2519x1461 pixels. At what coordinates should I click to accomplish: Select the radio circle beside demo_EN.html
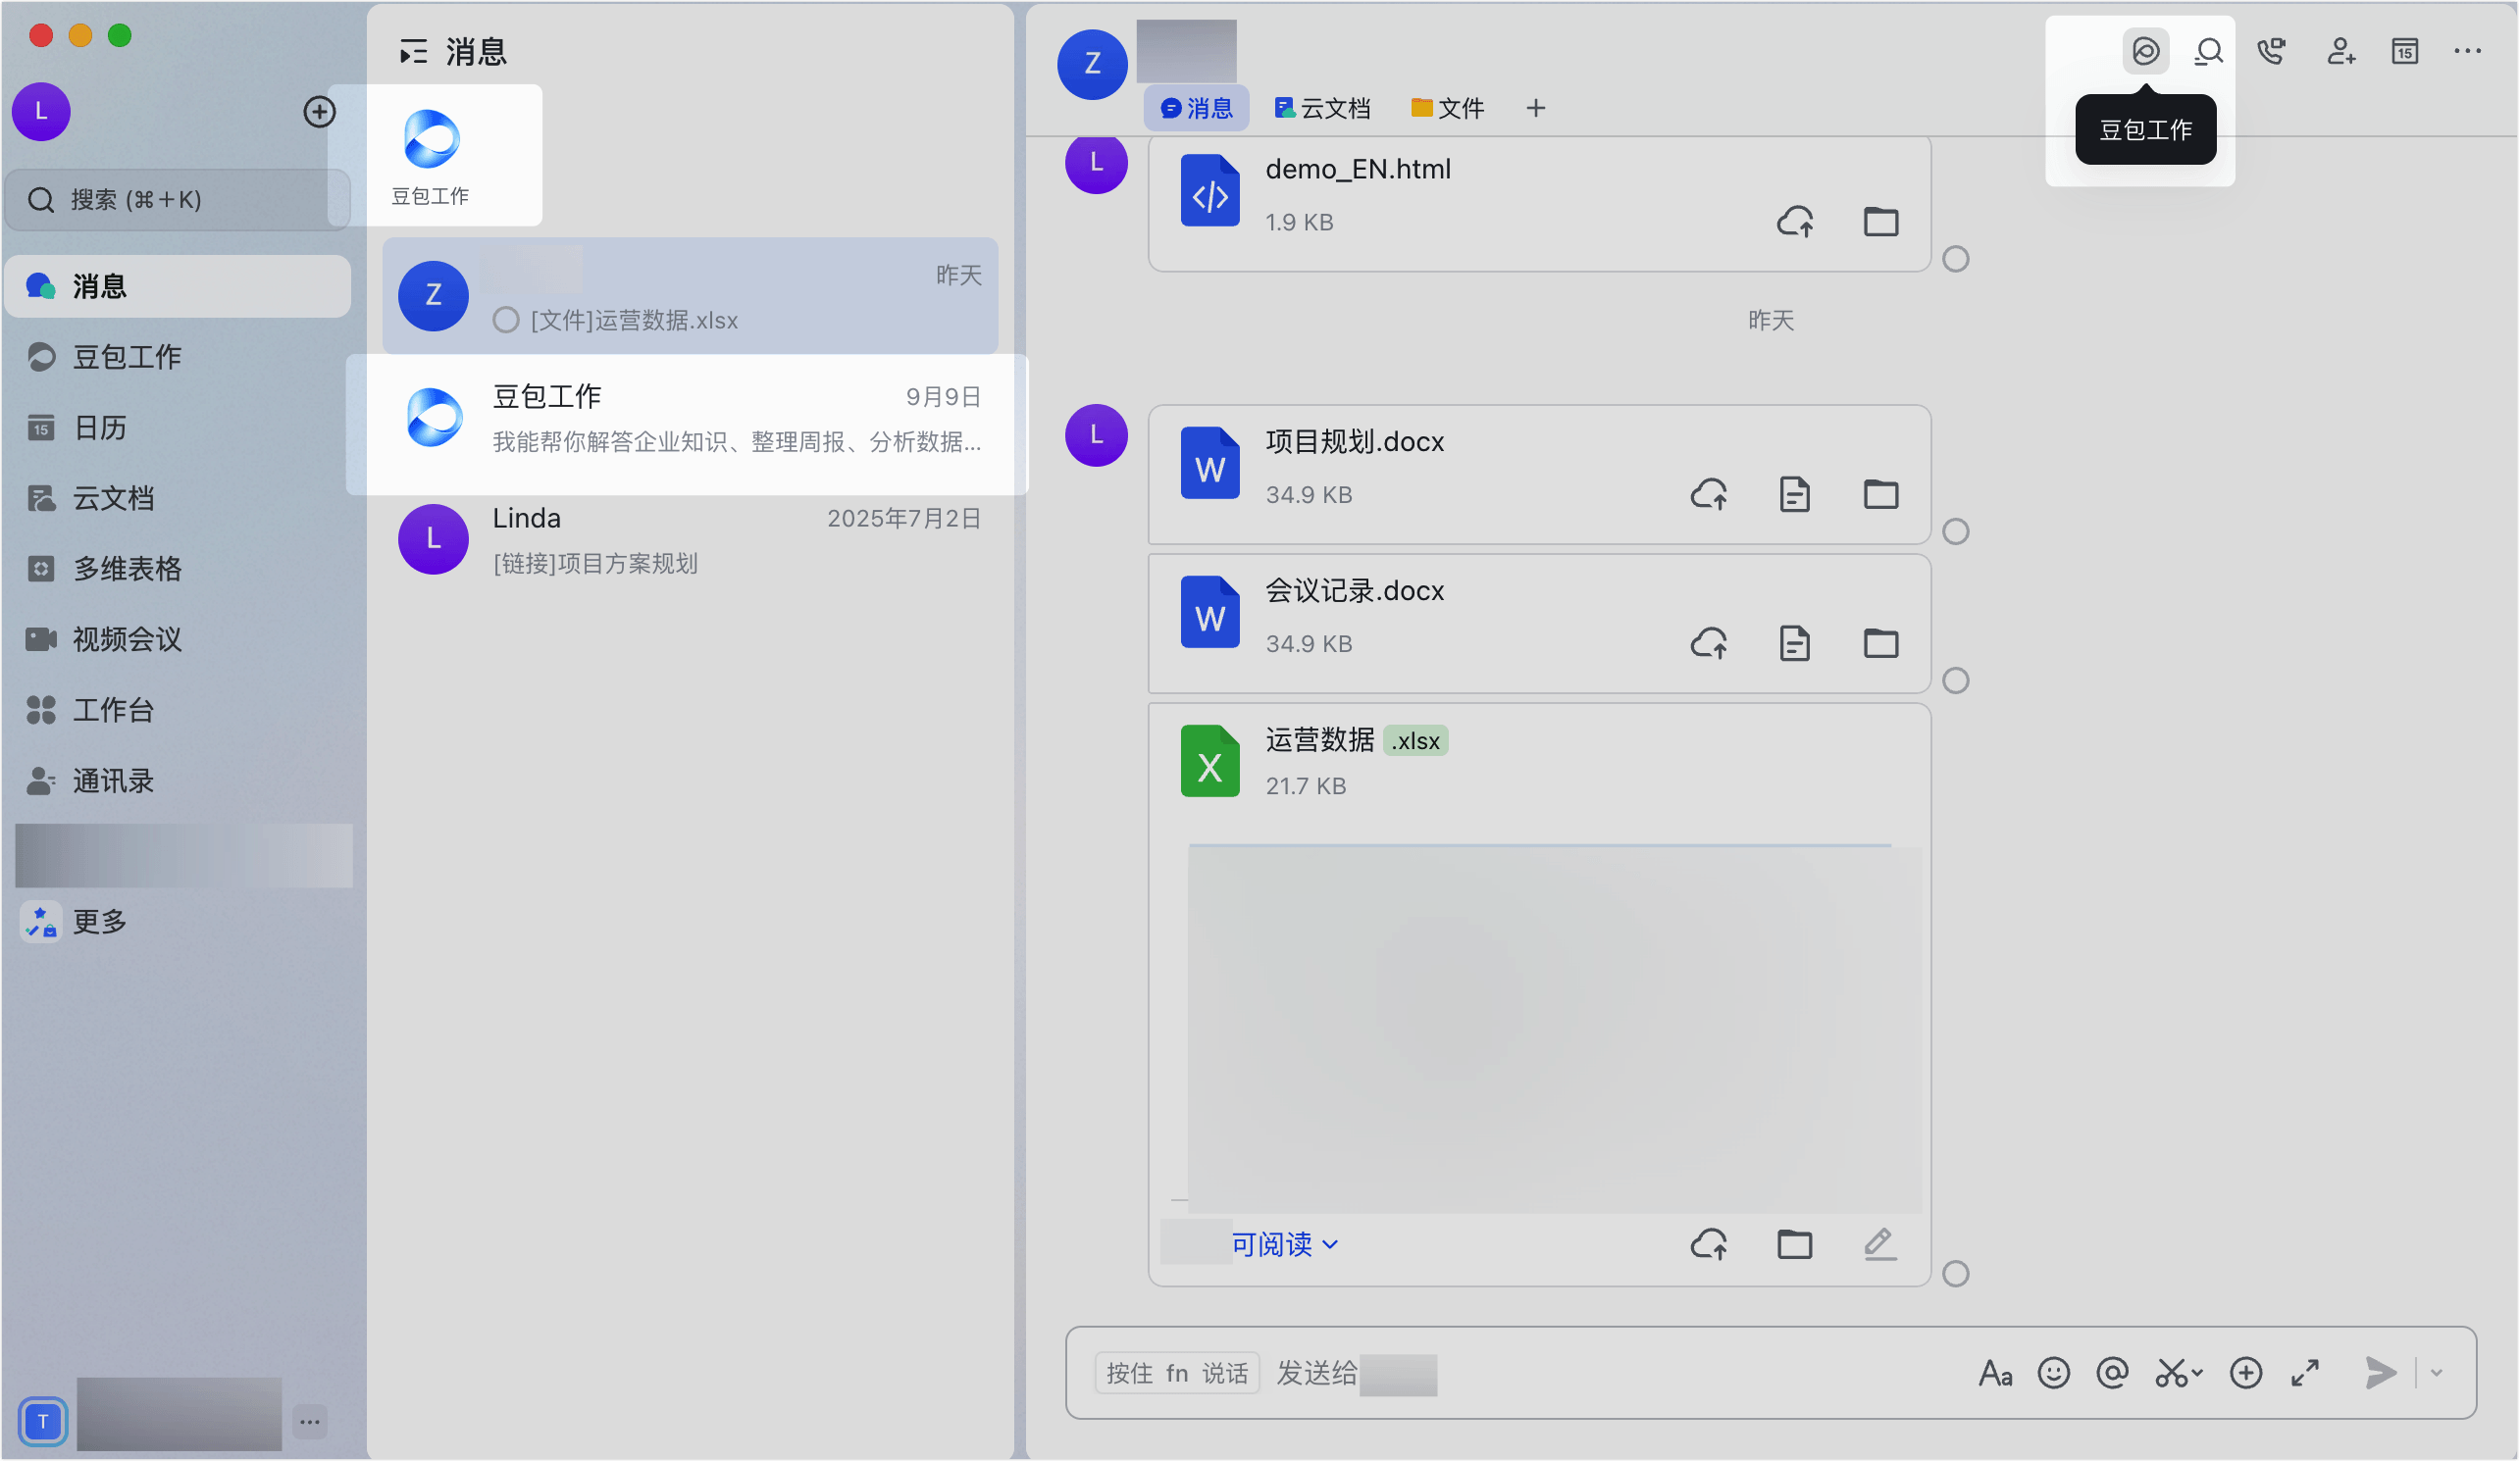(1955, 259)
